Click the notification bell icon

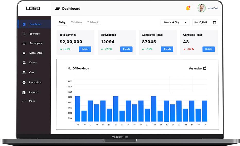tap(188, 8)
